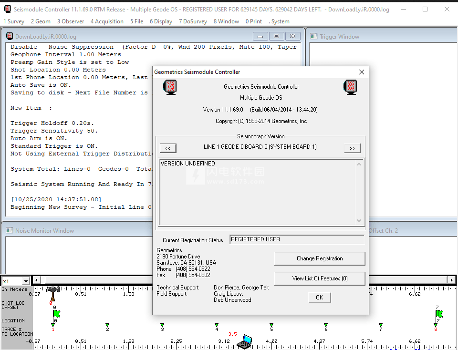Go to next seismograph board with >>

pyautogui.click(x=352, y=148)
